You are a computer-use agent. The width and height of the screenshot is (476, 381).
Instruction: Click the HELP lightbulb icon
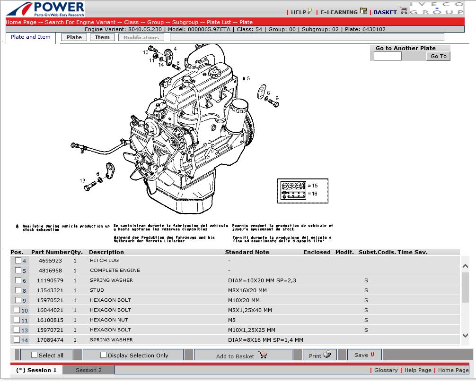[309, 11]
